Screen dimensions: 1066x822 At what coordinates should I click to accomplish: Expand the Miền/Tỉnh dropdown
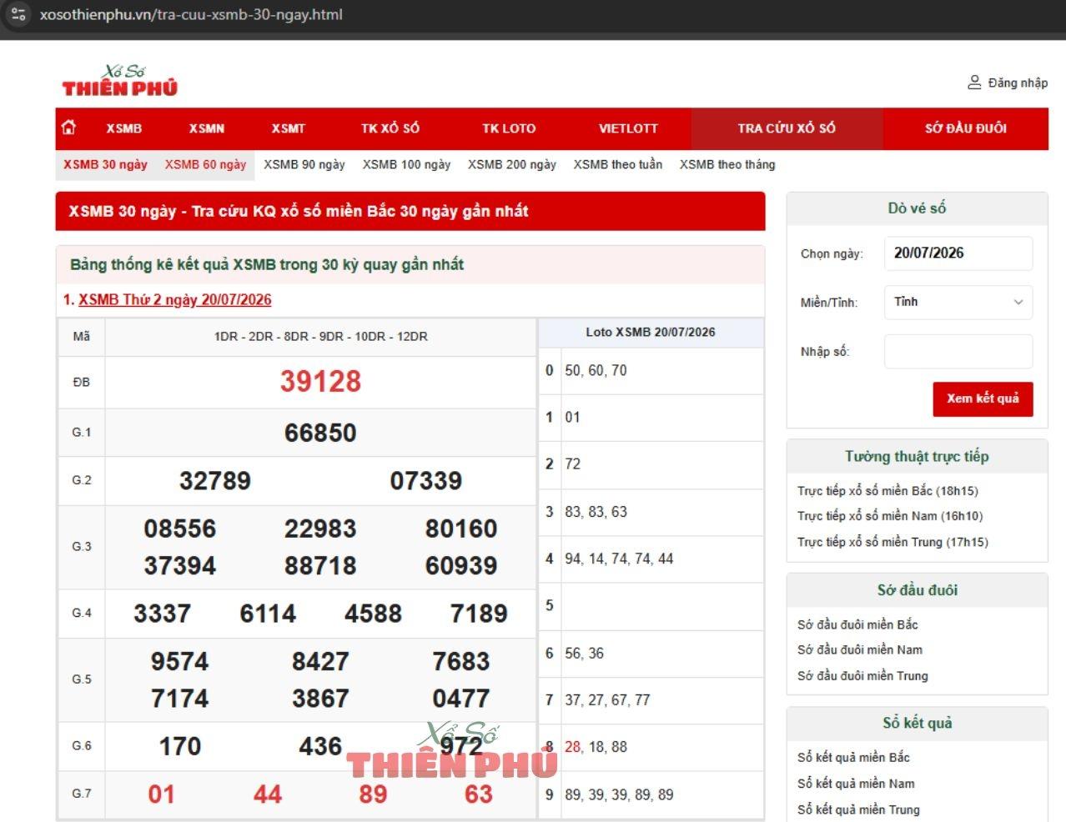[958, 302]
